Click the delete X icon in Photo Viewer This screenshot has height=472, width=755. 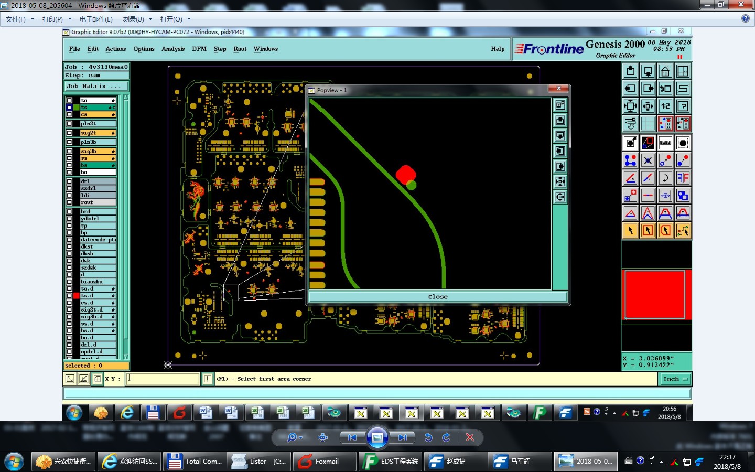pos(470,437)
